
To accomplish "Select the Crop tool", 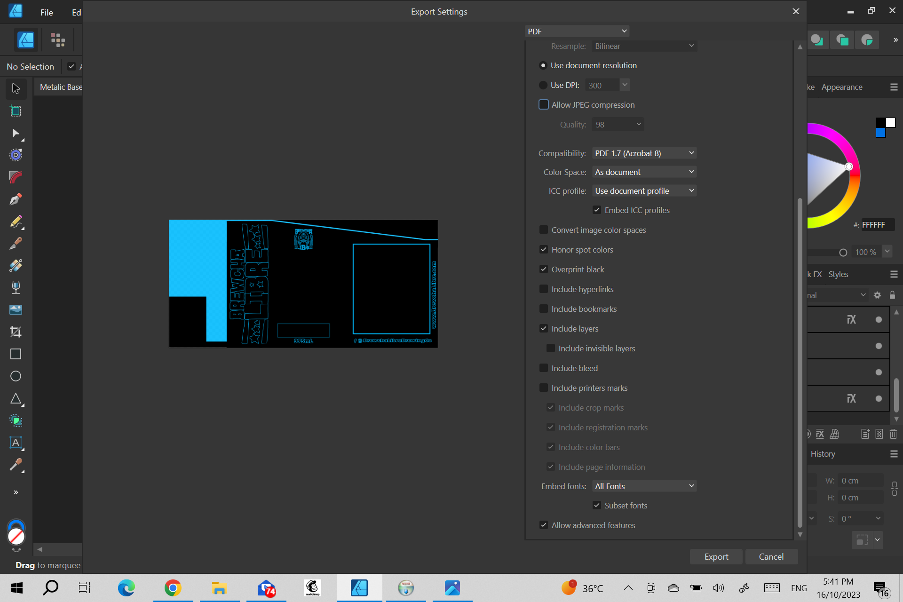I will point(16,332).
